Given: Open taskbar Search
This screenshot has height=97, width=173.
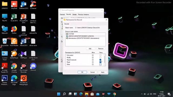Looking at the screenshot, I should click(64, 94).
